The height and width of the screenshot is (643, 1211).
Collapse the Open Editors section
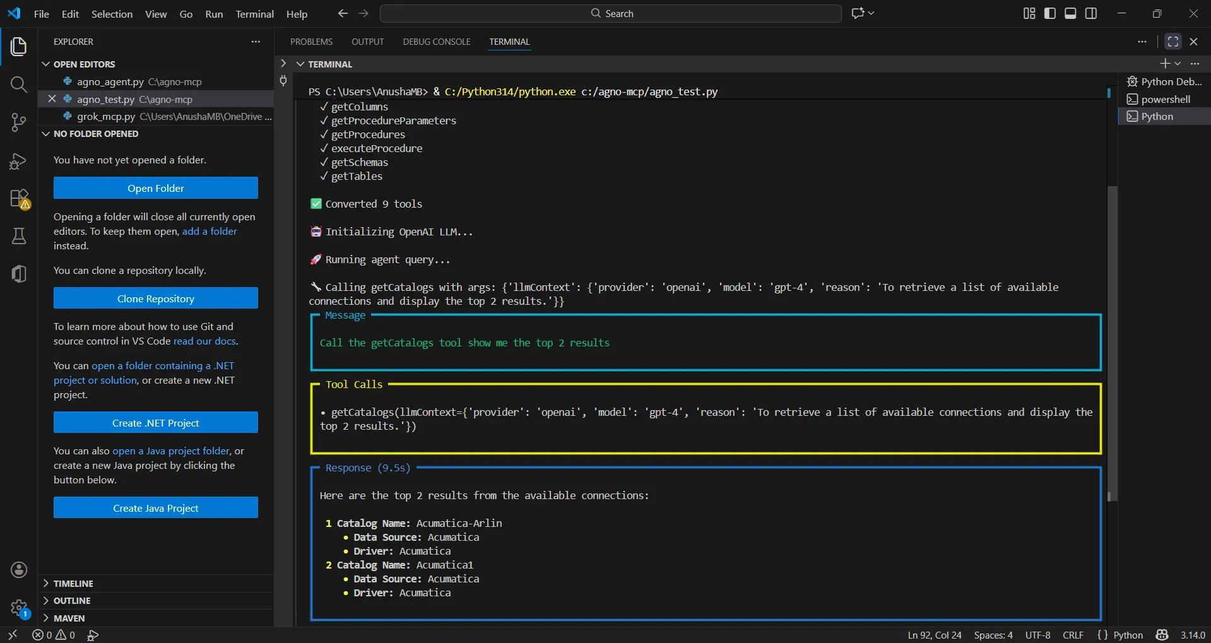[84, 64]
